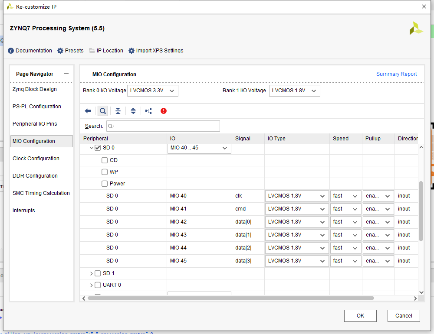Click the vertical scrollbar thumb

421,211
